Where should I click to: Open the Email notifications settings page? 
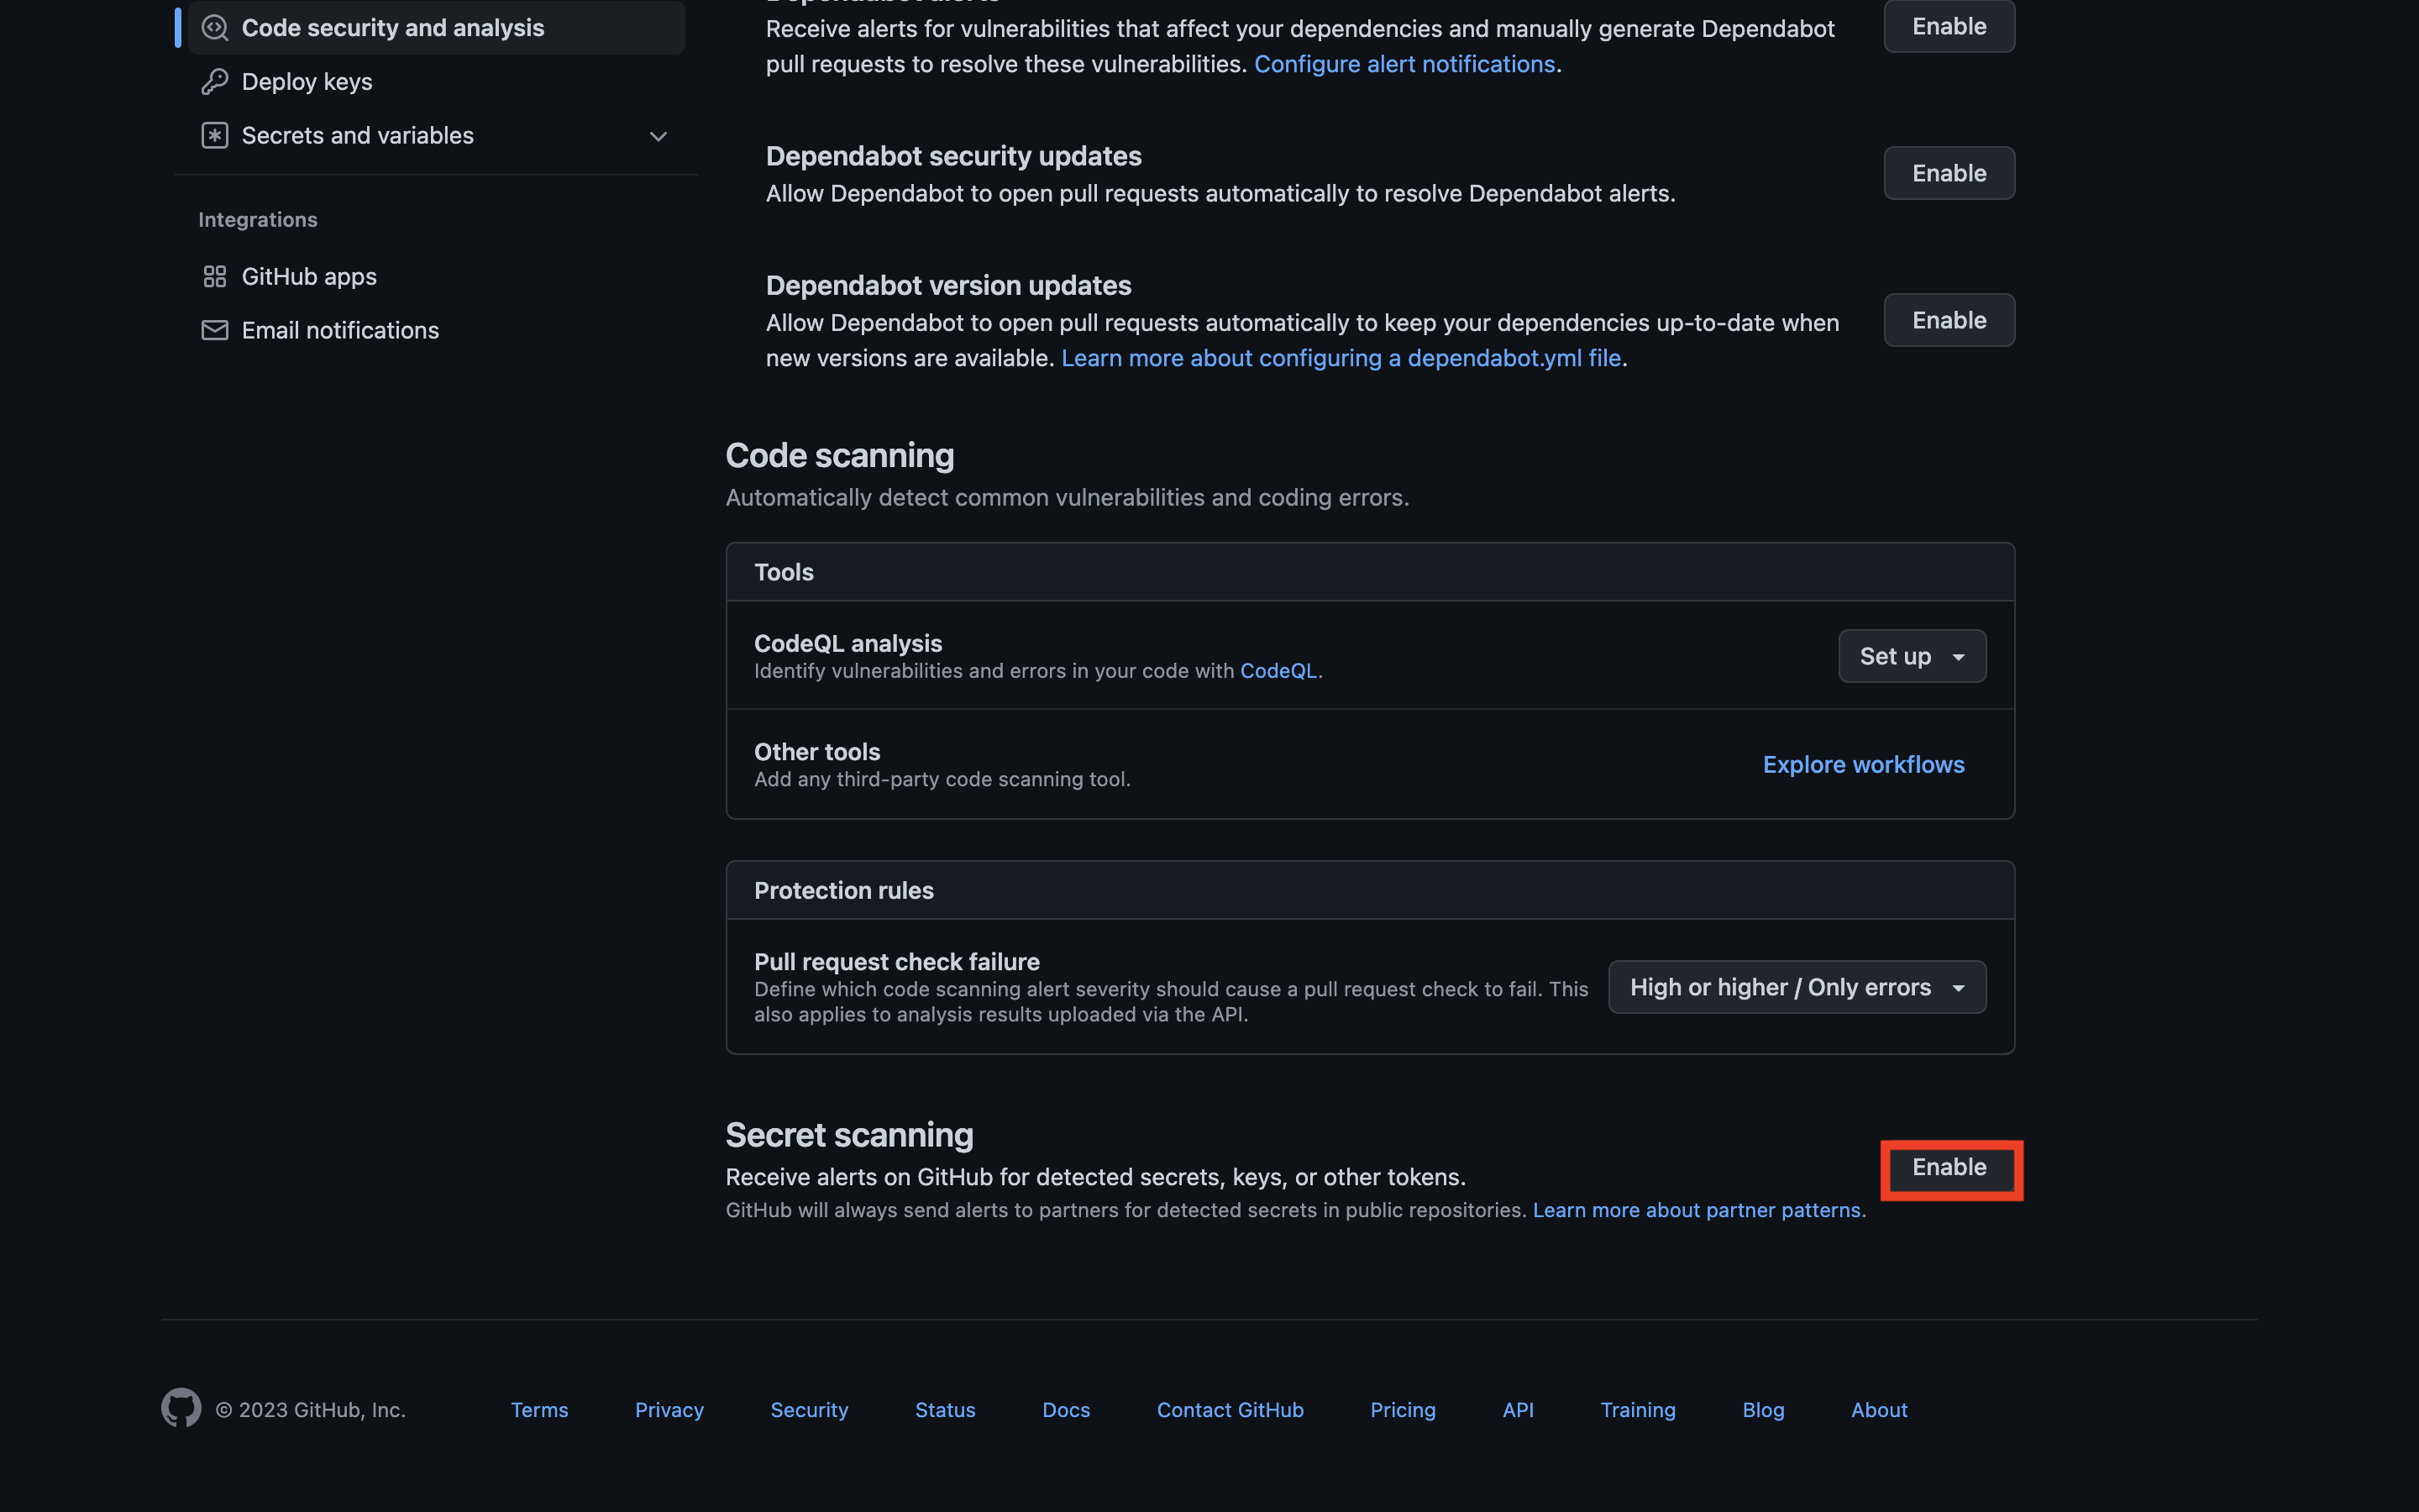(x=340, y=331)
